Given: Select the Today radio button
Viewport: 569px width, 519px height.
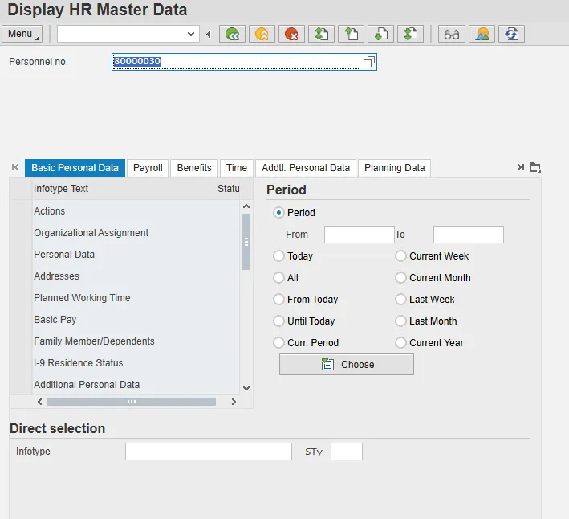Looking at the screenshot, I should pyautogui.click(x=279, y=256).
